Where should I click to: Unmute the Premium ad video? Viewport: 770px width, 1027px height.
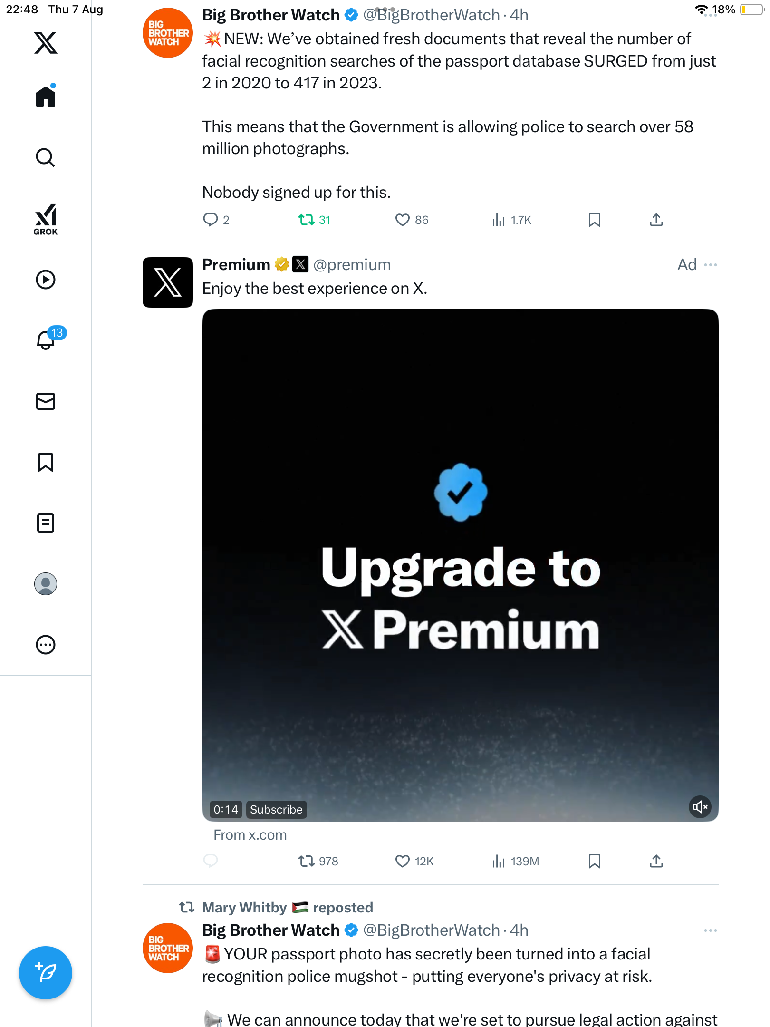point(700,807)
